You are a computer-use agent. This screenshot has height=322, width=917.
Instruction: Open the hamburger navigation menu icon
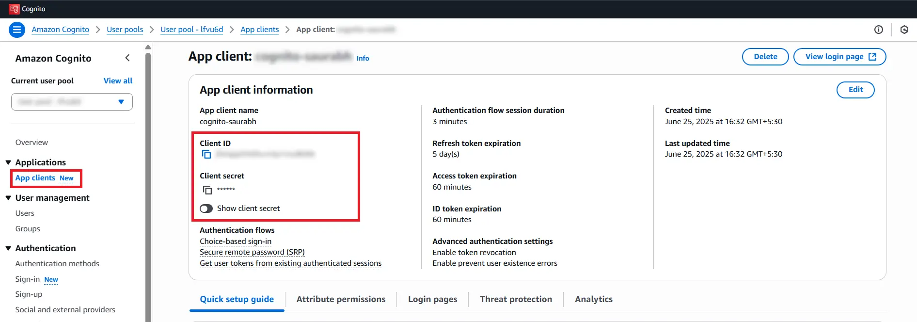[x=17, y=30]
